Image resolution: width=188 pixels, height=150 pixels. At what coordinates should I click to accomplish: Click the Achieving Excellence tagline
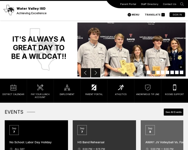(x=32, y=13)
